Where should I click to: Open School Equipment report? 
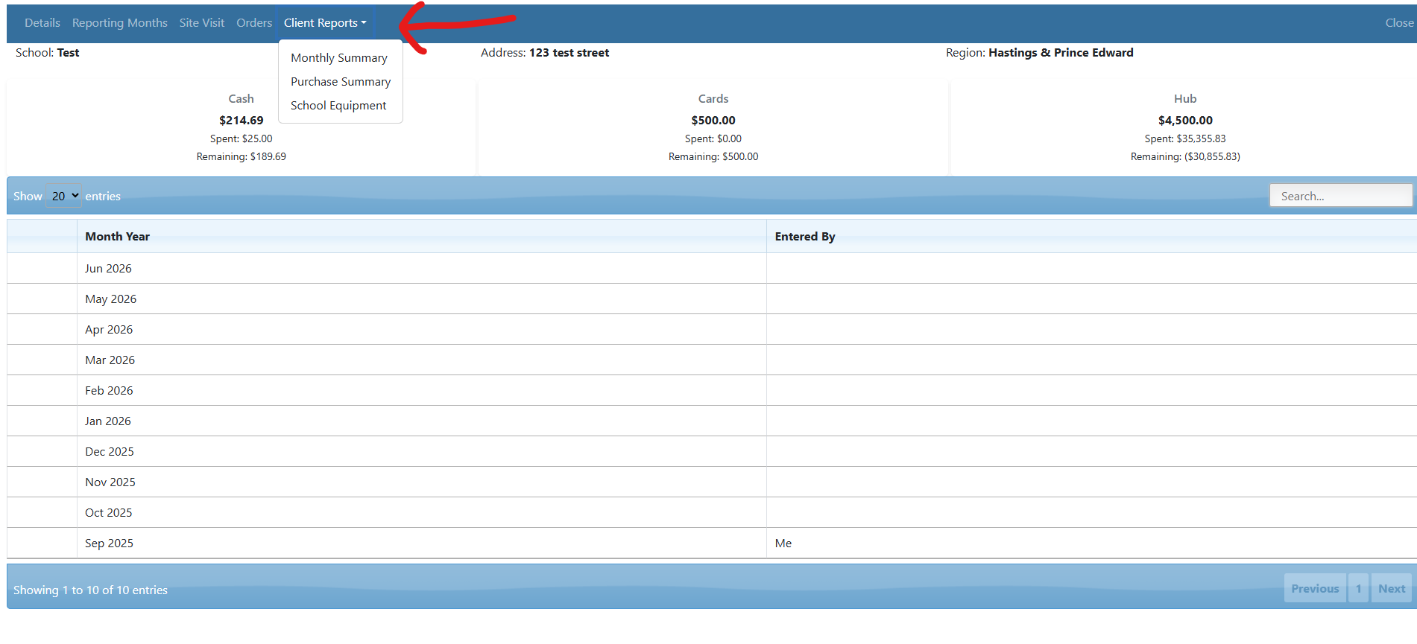click(x=338, y=106)
